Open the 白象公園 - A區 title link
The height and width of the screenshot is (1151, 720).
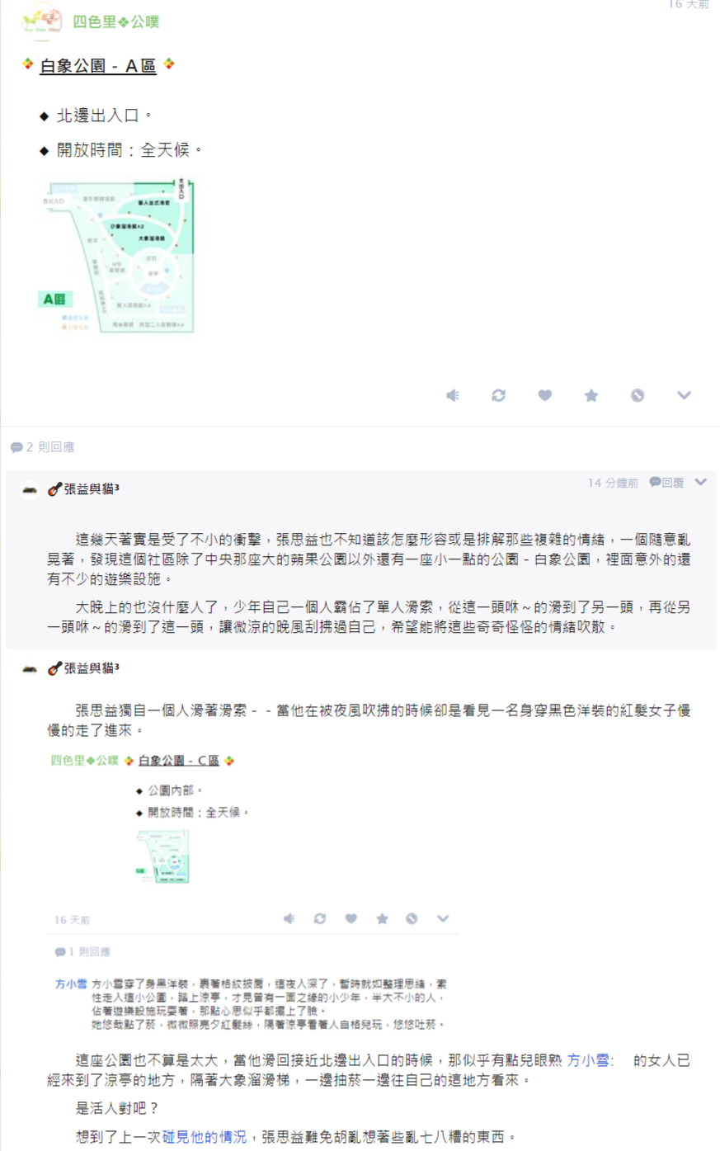pos(98,66)
